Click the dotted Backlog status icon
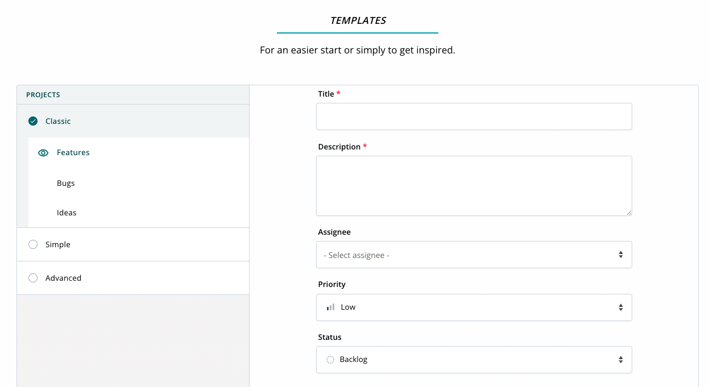The width and height of the screenshot is (709, 387). (x=330, y=360)
